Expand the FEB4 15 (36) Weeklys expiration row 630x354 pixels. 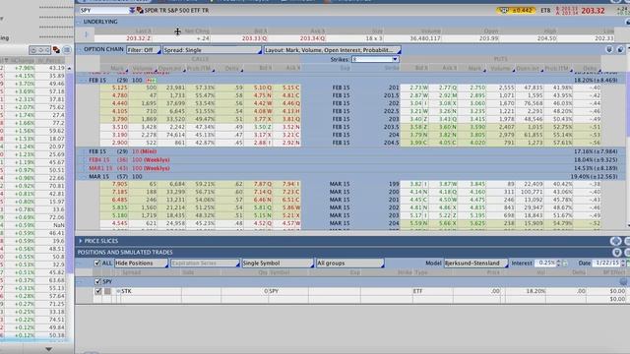(x=84, y=160)
